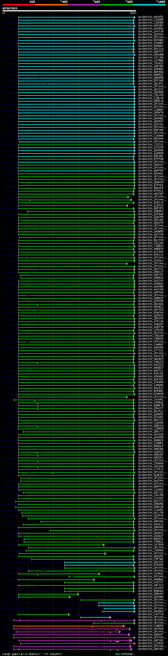The image size is (168, 656).
Task: Open hit UniRef100_Q6Y232
Action: point(151,89)
